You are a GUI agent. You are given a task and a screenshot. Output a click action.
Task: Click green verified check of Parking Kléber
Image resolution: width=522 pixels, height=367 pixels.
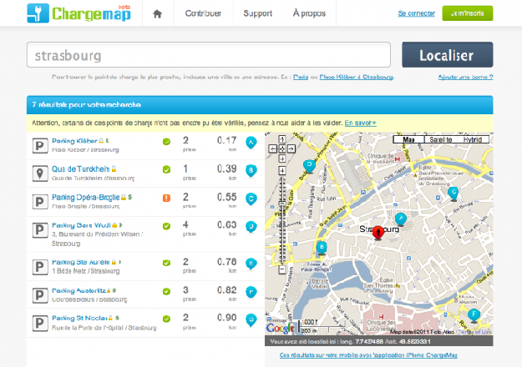click(x=166, y=142)
